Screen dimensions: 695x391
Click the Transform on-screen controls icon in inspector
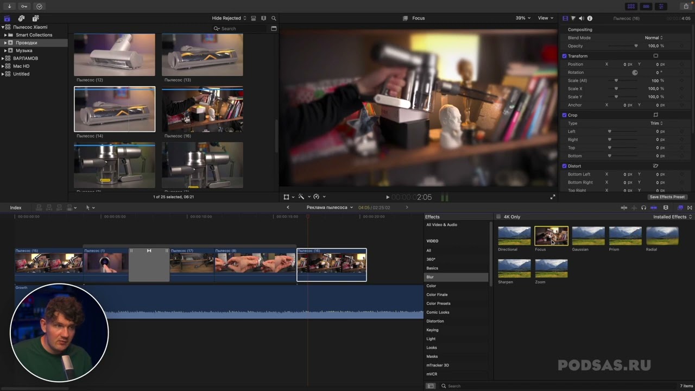coord(655,56)
